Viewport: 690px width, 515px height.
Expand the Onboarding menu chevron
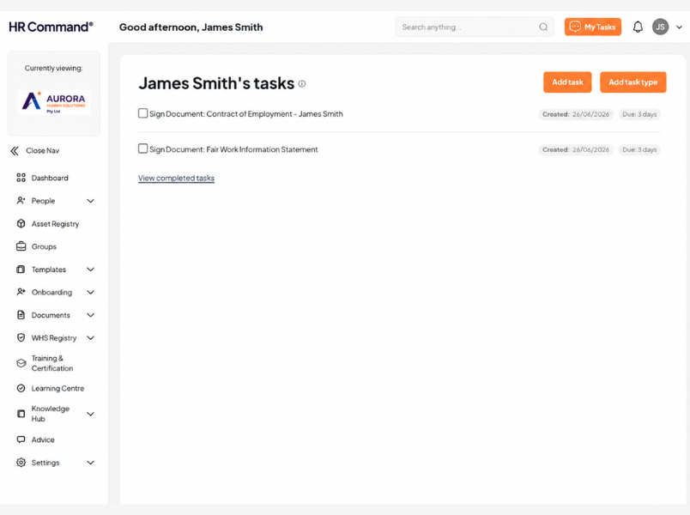[x=91, y=293]
